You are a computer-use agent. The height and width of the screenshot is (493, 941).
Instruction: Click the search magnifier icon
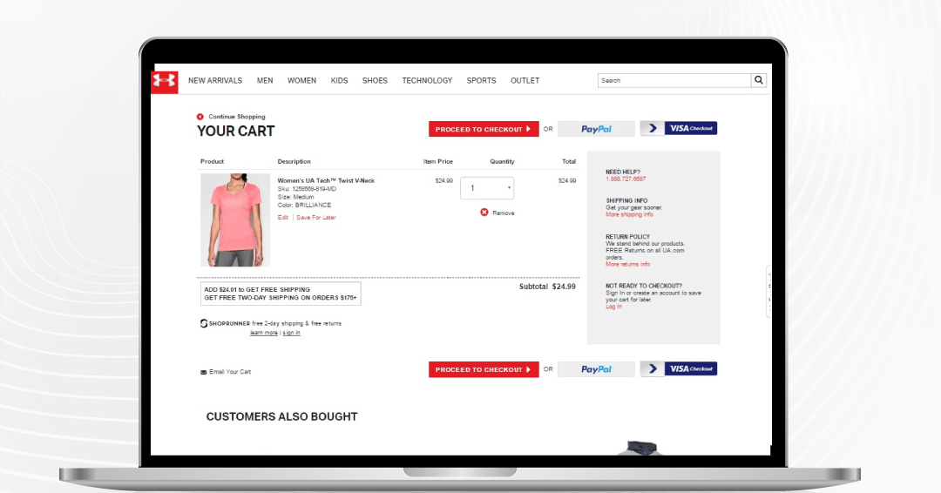pyautogui.click(x=759, y=80)
